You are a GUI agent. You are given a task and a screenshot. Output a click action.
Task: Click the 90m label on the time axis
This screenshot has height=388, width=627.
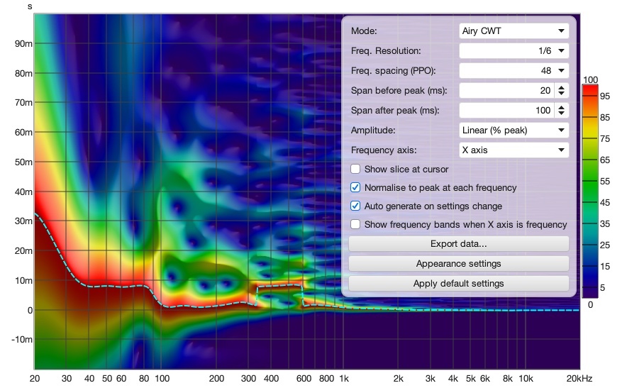(x=23, y=43)
